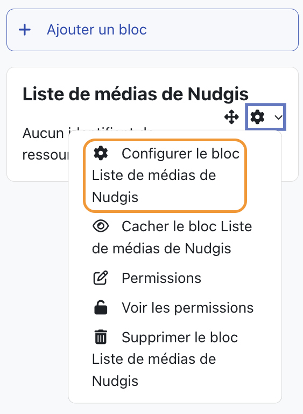Click the plus icon beside Ajouter un bloc
The width and height of the screenshot is (303, 414).
(x=25, y=30)
